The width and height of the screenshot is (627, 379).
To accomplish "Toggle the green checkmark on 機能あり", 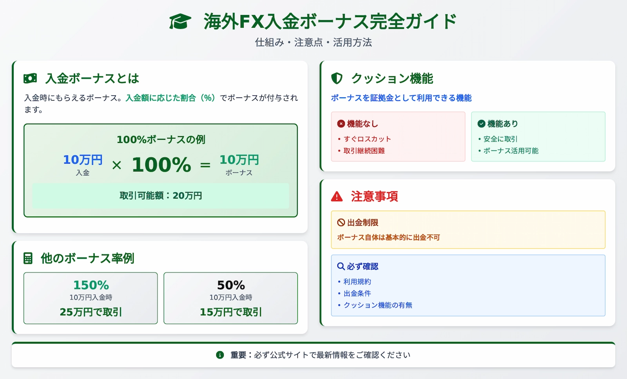I will (481, 123).
